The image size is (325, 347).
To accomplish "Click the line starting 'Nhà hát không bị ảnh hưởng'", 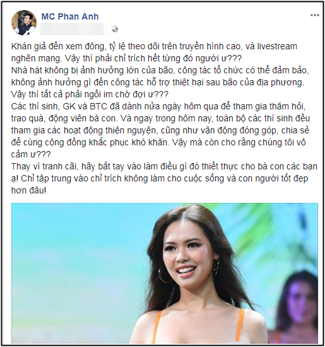I will click(x=160, y=70).
